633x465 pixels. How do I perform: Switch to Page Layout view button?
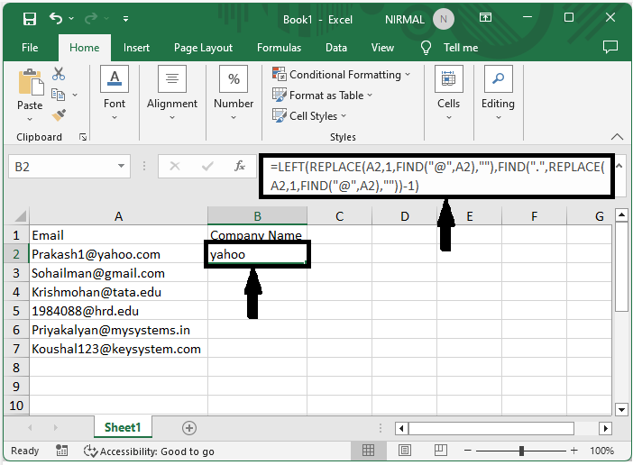(x=400, y=451)
